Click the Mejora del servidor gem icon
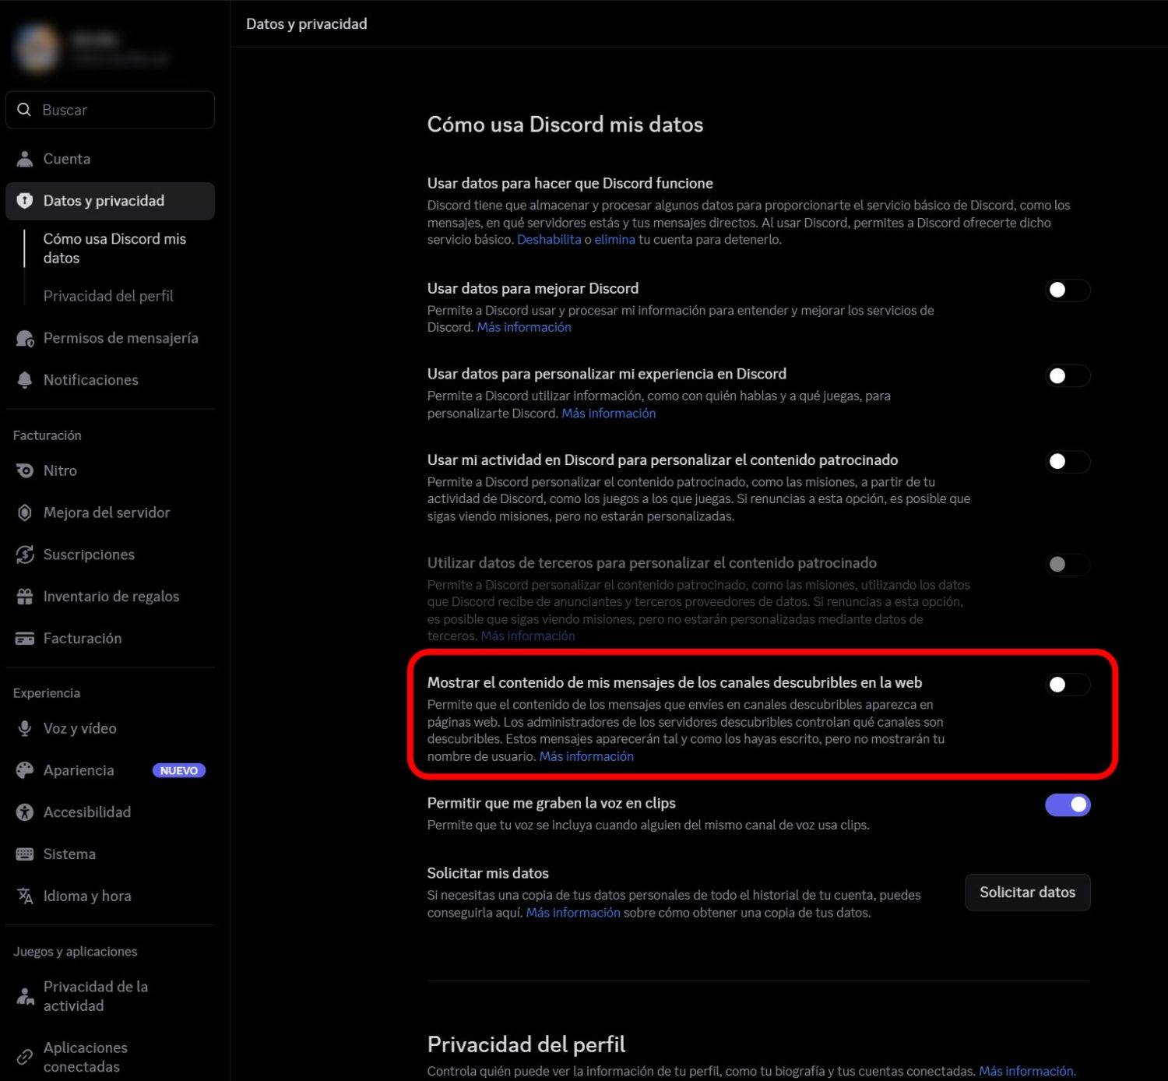 coord(25,512)
